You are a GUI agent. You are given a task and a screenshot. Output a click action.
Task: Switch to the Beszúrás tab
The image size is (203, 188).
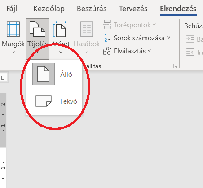pos(92,9)
